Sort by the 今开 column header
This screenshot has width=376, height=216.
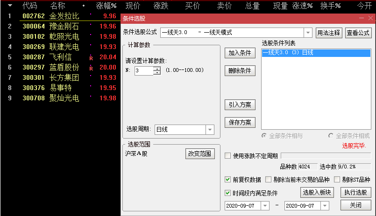point(364,6)
